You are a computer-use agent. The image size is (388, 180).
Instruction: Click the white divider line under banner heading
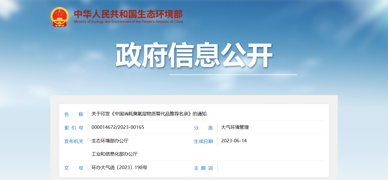[233, 75]
